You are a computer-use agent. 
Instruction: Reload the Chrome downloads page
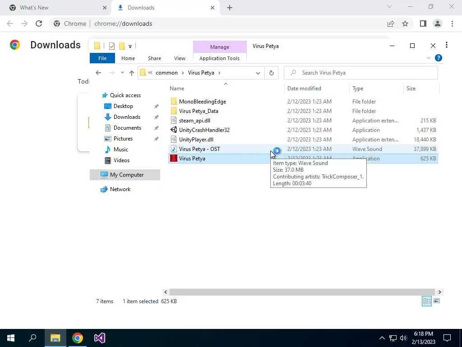(x=39, y=23)
